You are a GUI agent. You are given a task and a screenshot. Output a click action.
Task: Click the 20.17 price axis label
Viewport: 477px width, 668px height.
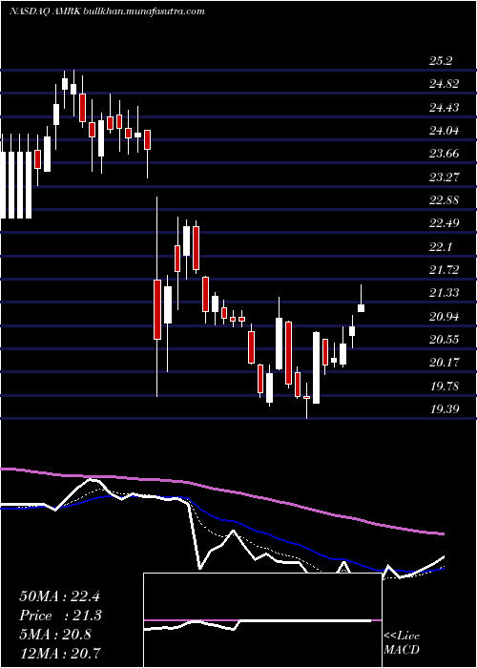(x=444, y=363)
